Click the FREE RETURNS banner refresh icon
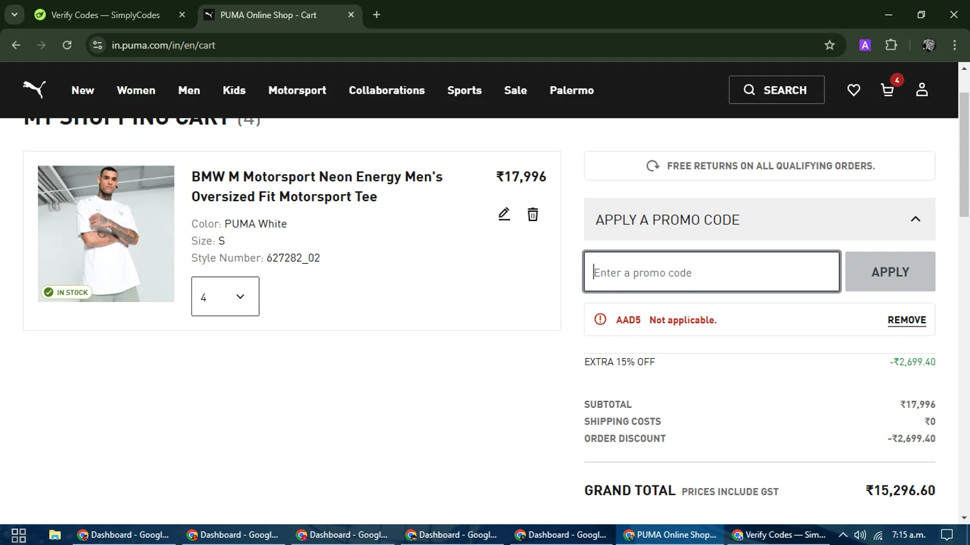Image resolution: width=970 pixels, height=545 pixels. [x=653, y=166]
